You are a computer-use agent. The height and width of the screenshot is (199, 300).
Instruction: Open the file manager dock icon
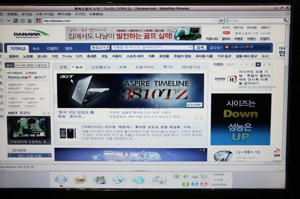click(x=159, y=179)
